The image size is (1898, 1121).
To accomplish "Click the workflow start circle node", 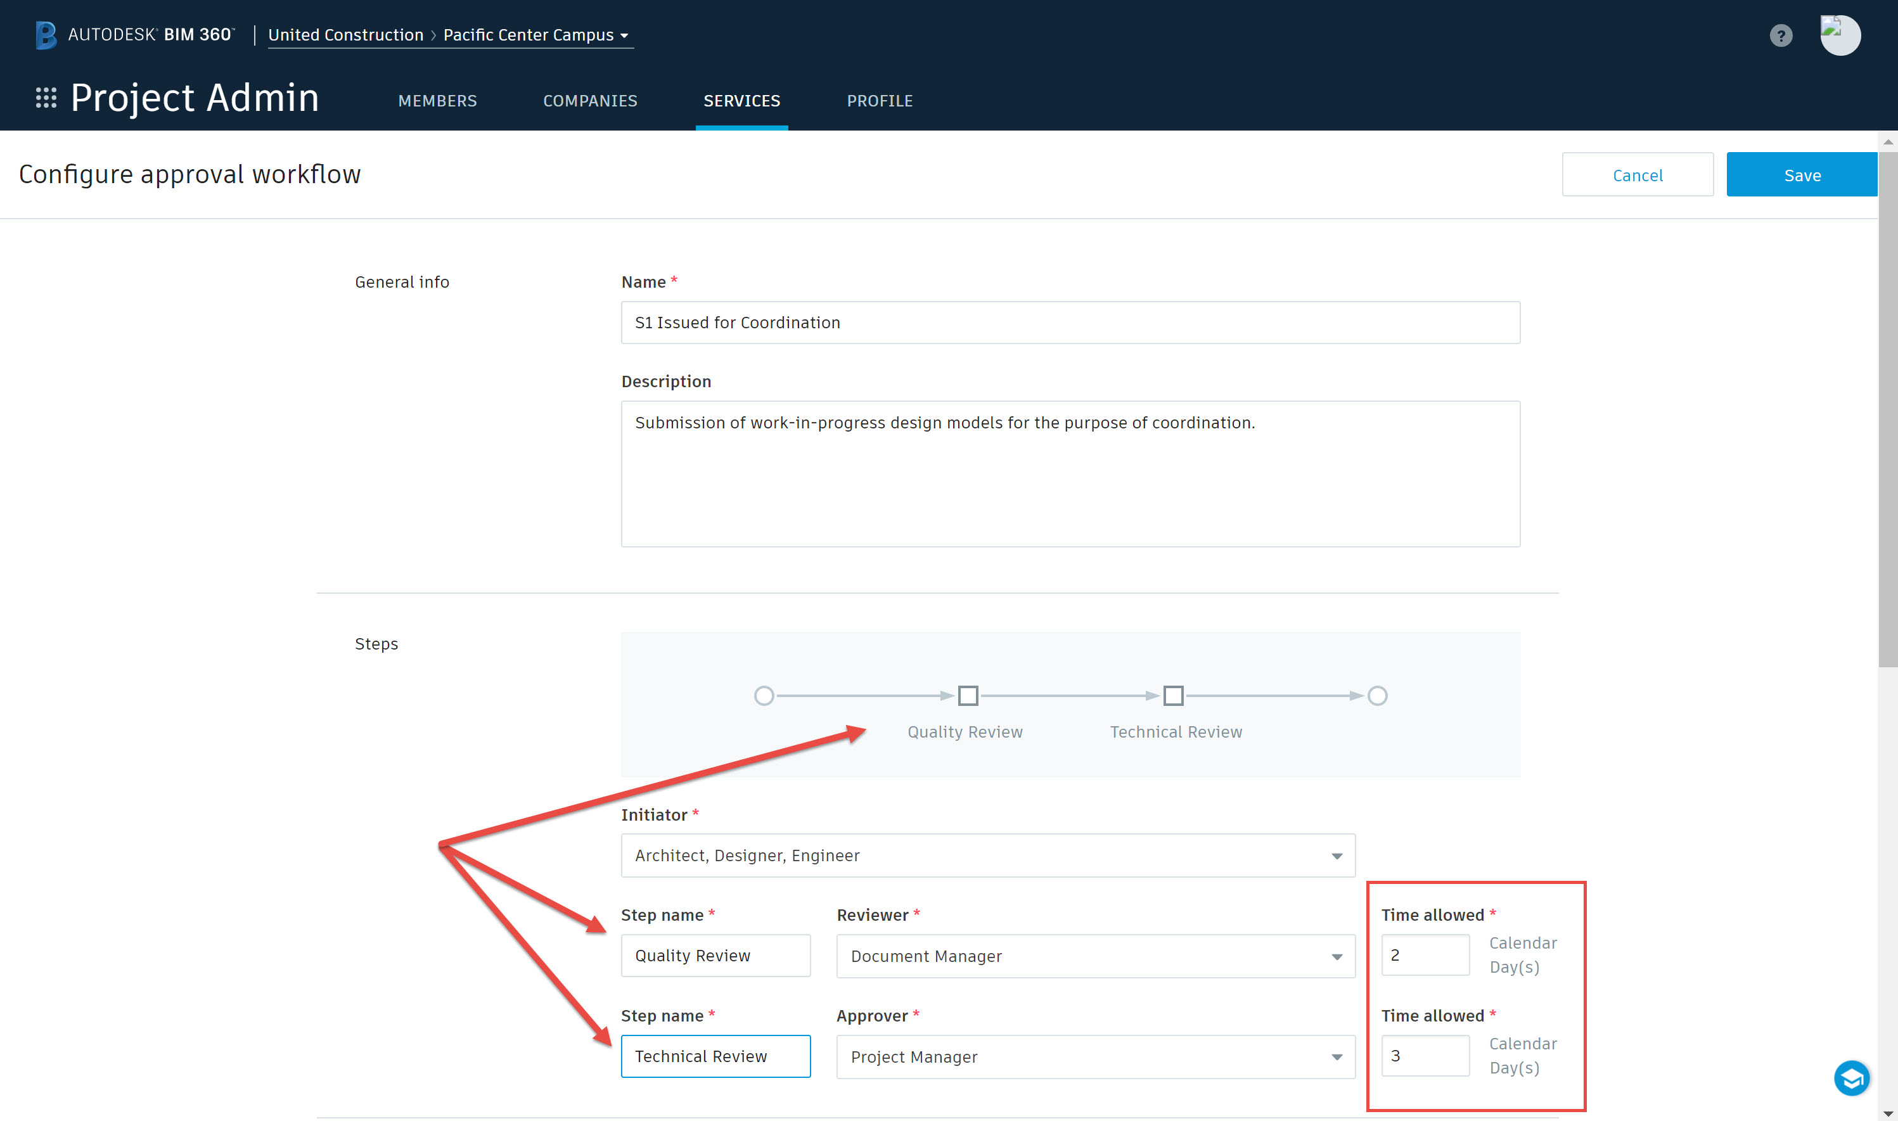I will click(764, 696).
